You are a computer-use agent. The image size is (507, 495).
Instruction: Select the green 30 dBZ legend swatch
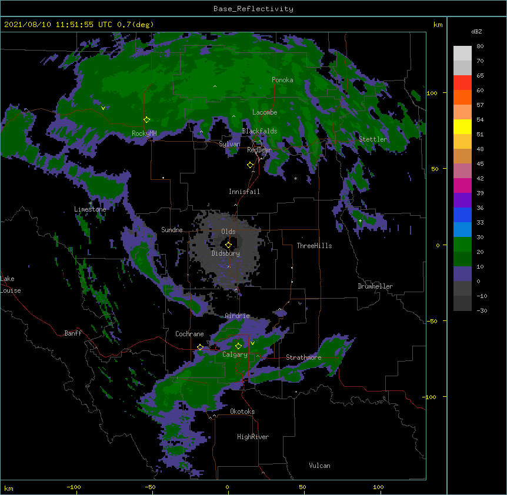462,245
